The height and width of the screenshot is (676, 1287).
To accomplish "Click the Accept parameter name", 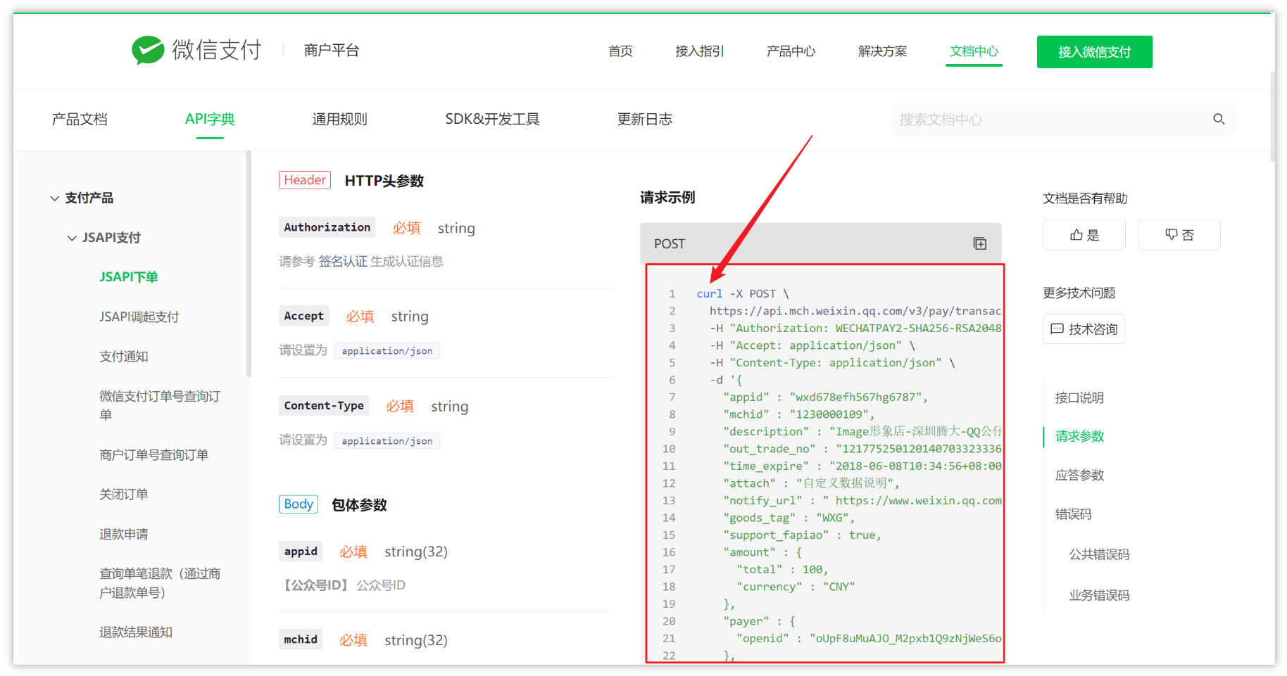I will [304, 316].
